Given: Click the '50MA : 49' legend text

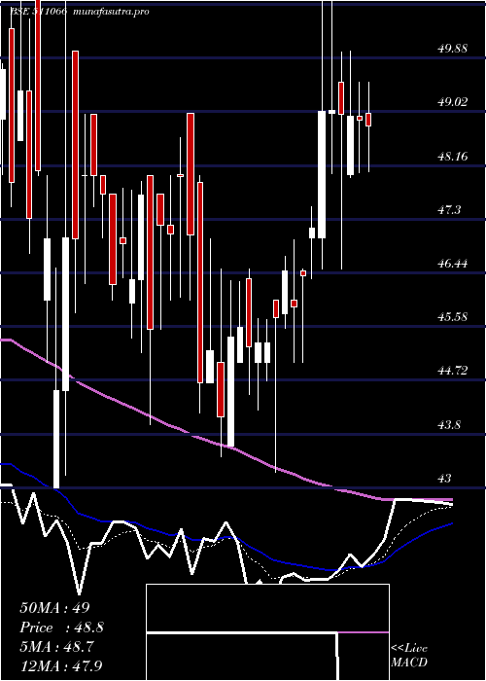Looking at the screenshot, I should [54, 608].
